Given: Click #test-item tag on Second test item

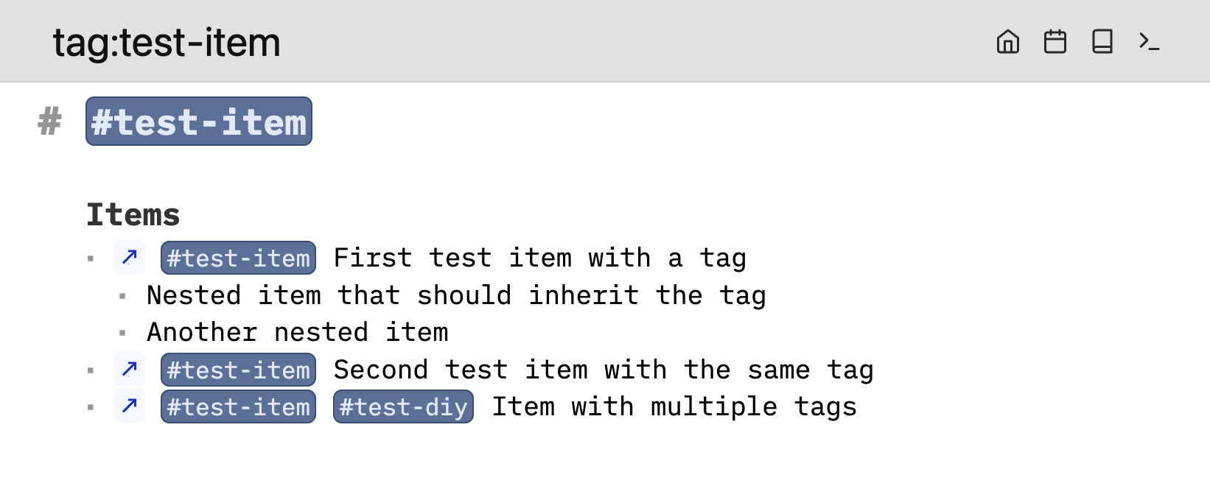Looking at the screenshot, I should pos(238,370).
